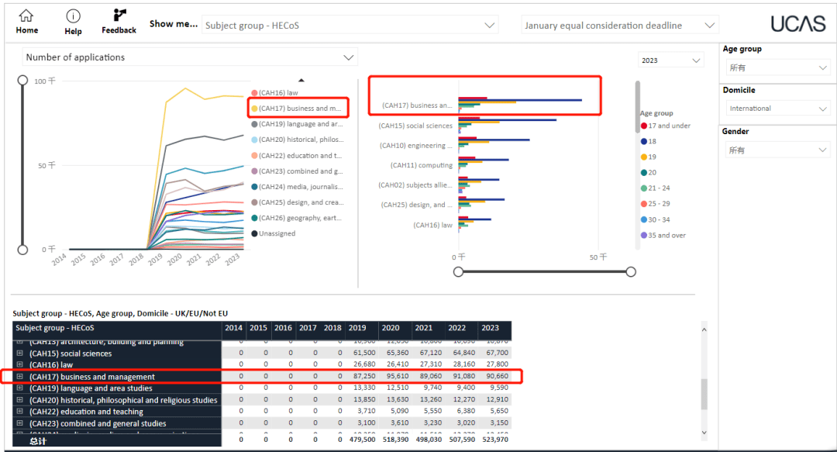
Task: Click the right handle of horizontal range slider
Action: coord(631,271)
